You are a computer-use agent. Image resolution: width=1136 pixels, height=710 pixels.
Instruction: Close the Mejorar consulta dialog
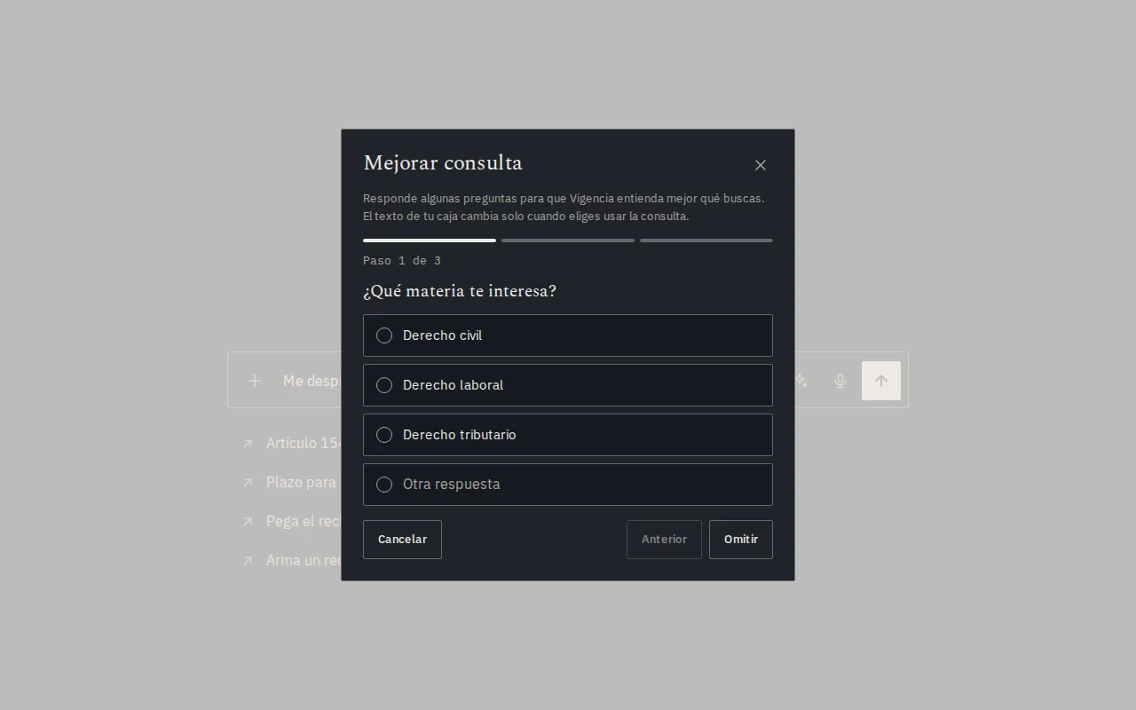[x=761, y=165]
